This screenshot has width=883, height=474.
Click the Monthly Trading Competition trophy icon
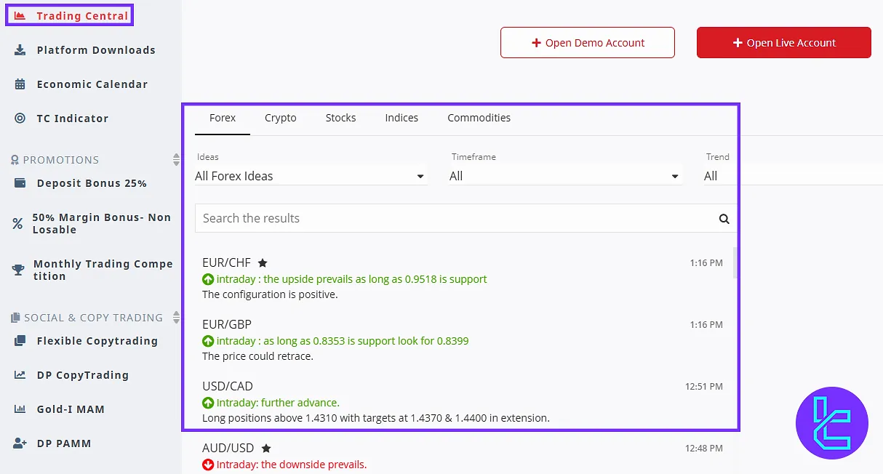click(x=18, y=270)
